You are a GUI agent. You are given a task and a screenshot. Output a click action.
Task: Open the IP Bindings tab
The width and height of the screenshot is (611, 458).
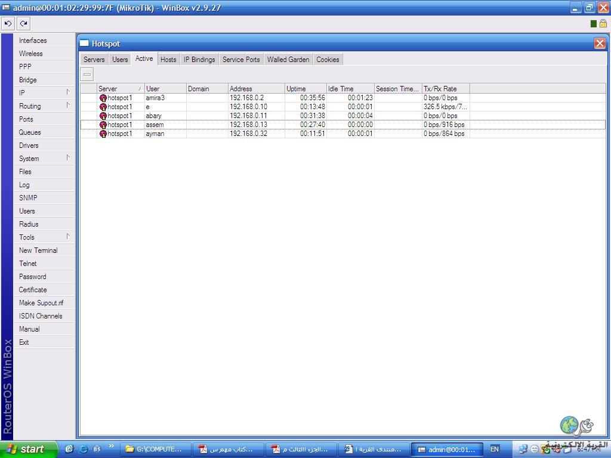[199, 59]
